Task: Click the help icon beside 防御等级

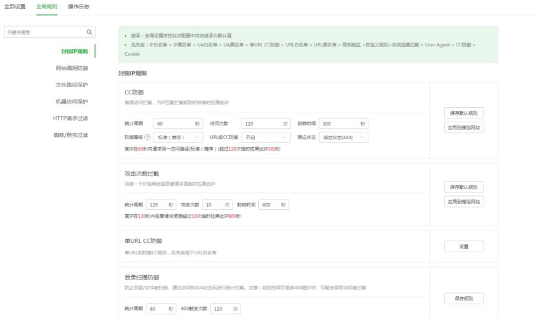Action: tap(148, 137)
